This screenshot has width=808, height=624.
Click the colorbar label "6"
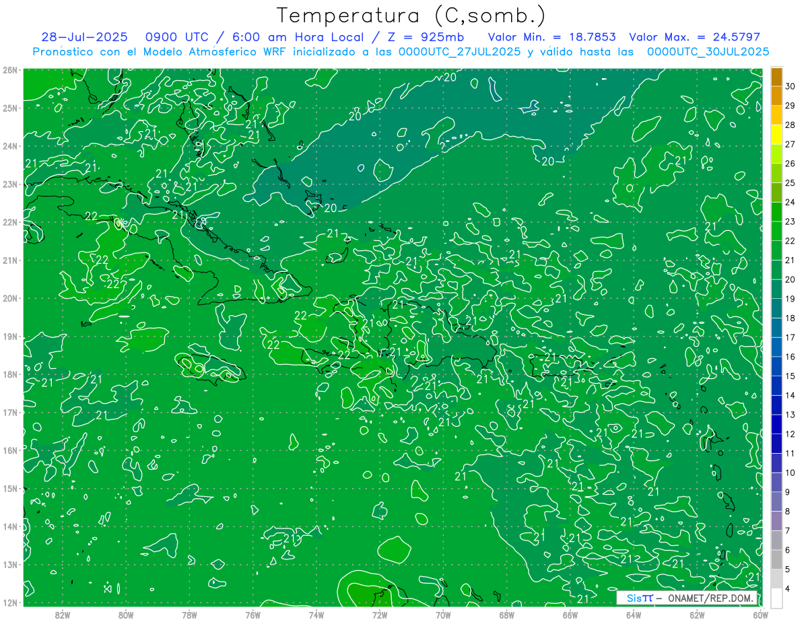click(x=788, y=550)
